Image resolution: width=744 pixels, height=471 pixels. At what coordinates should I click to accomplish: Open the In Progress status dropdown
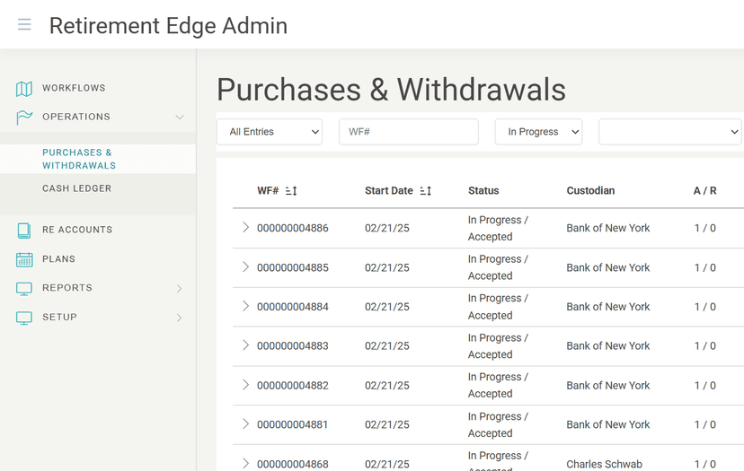pos(538,132)
